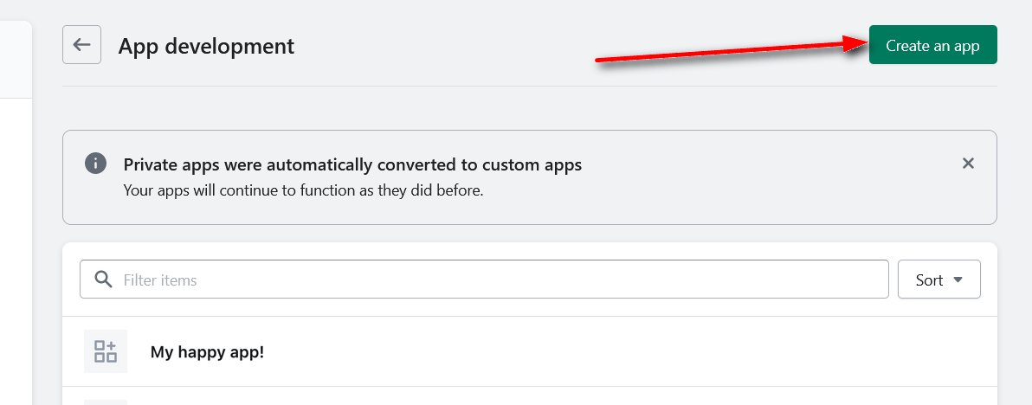The width and height of the screenshot is (1032, 405).
Task: Click the info circle icon in banner
Action: [x=95, y=163]
